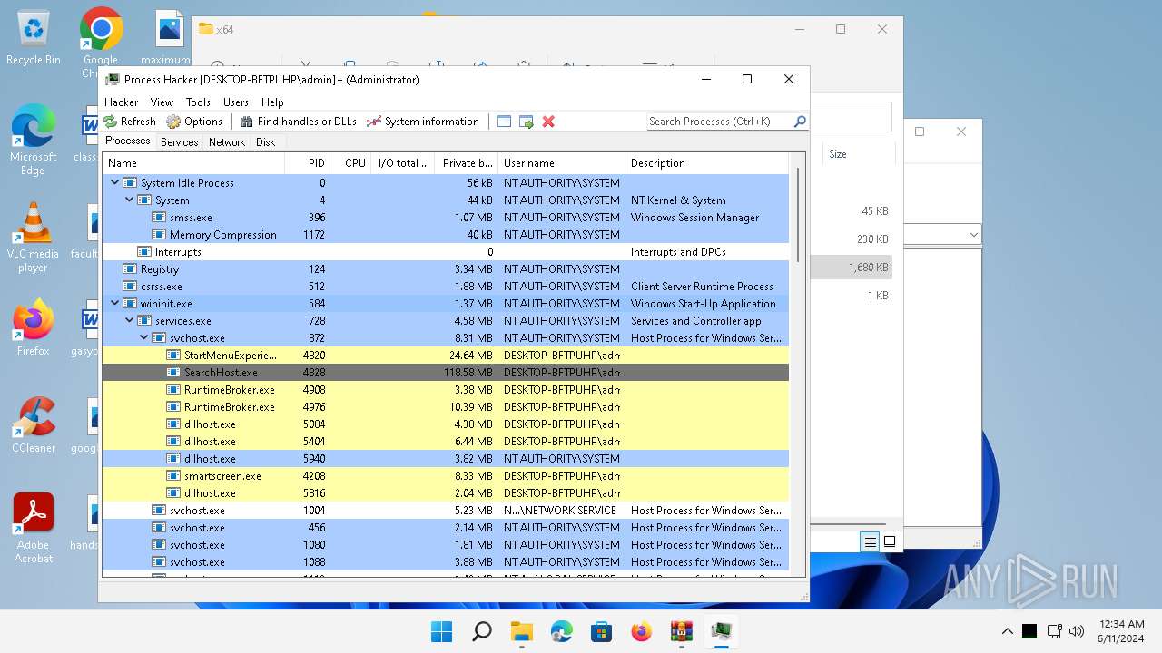Image resolution: width=1162 pixels, height=653 pixels.
Task: Open the Adobe Acrobat desktop icon
Action: (x=34, y=528)
